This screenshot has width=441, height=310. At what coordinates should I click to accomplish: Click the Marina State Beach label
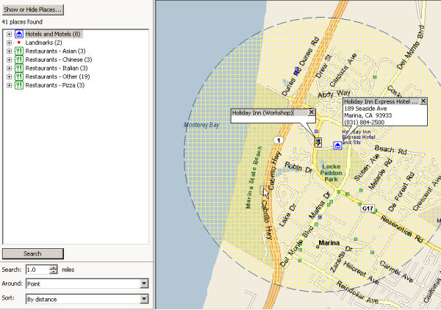pyautogui.click(x=254, y=178)
